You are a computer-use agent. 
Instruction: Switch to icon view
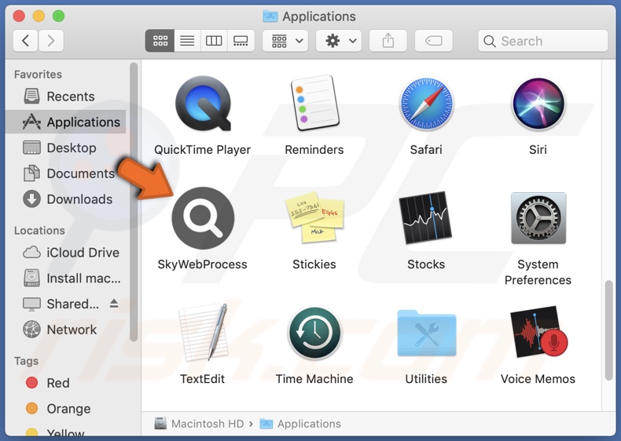160,41
